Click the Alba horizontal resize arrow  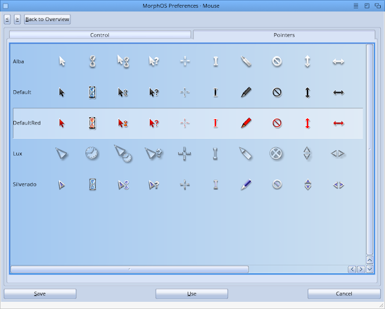tap(338, 61)
